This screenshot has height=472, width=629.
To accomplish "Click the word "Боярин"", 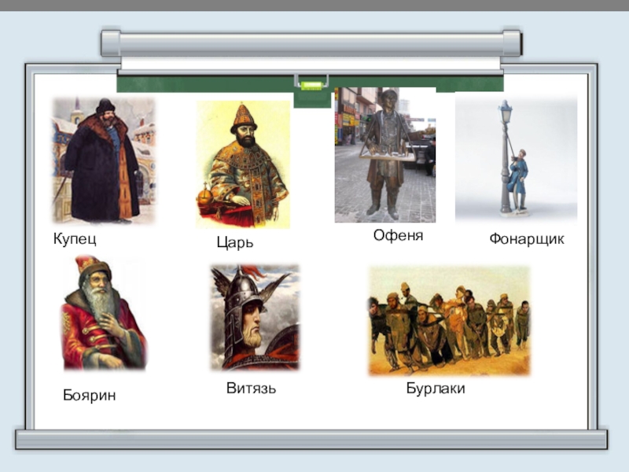I will pos(89,396).
